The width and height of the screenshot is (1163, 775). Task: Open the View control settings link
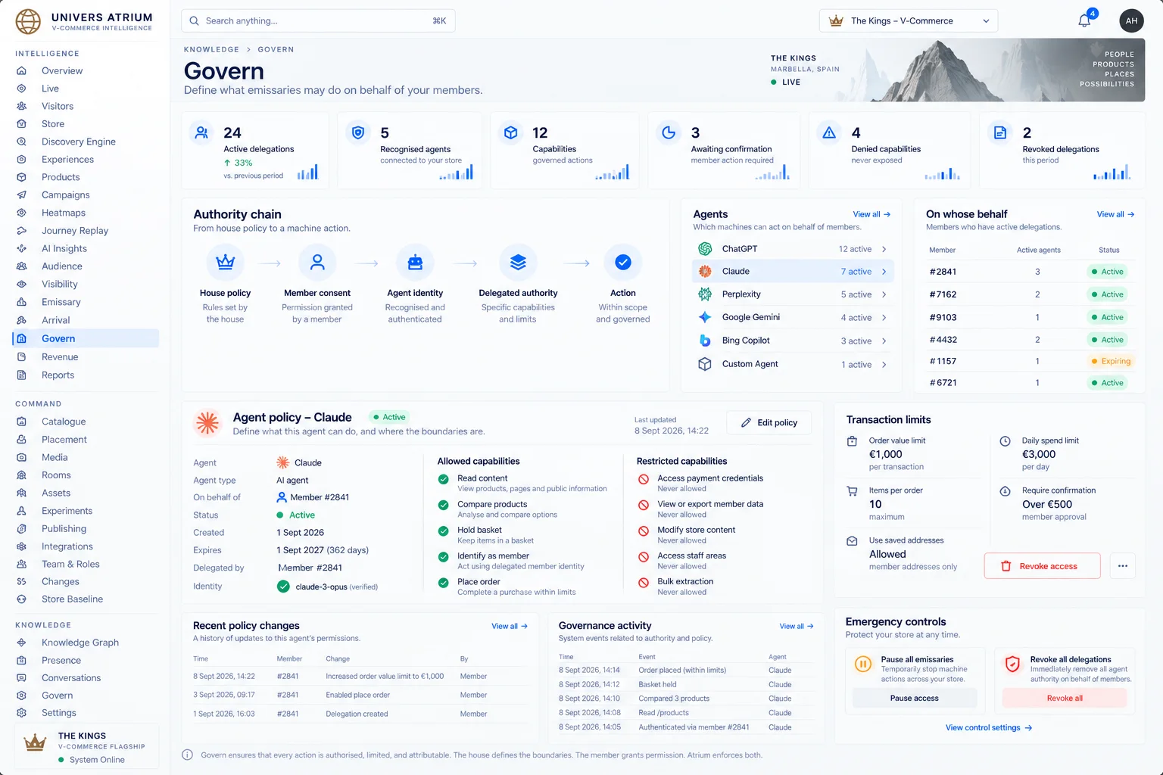click(989, 727)
